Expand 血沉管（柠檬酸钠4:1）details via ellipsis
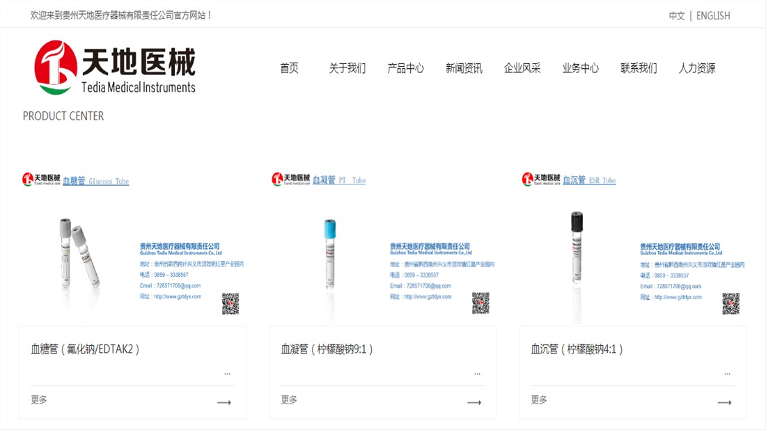 point(727,373)
